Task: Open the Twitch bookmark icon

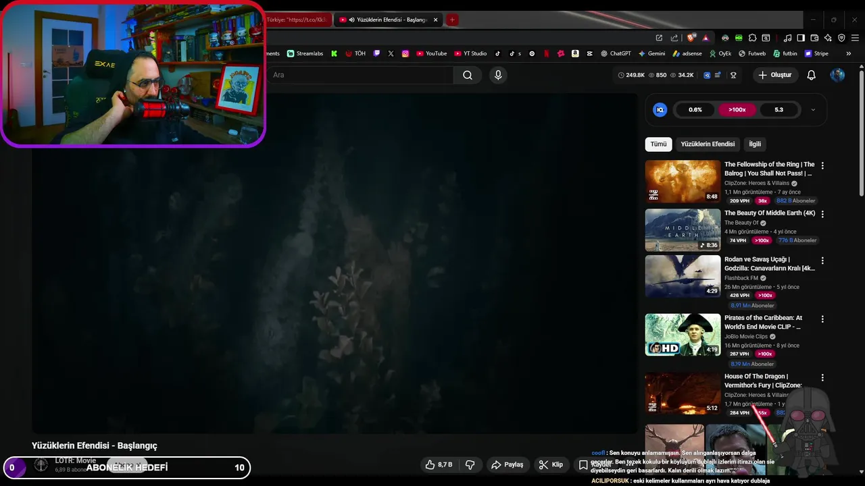Action: pyautogui.click(x=376, y=53)
